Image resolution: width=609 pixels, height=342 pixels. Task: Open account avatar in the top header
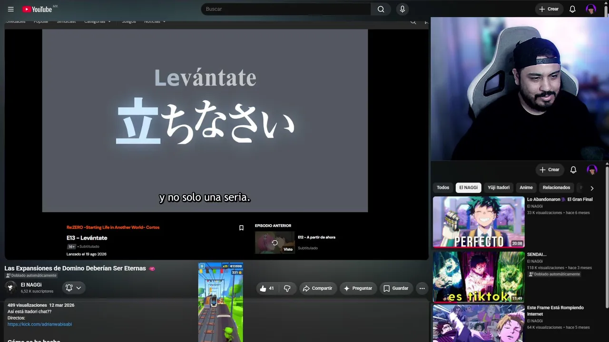[x=591, y=9]
